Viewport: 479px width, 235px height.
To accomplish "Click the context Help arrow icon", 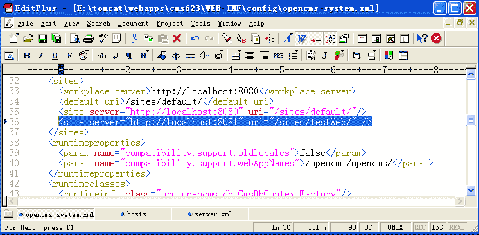I will pyautogui.click(x=422, y=39).
